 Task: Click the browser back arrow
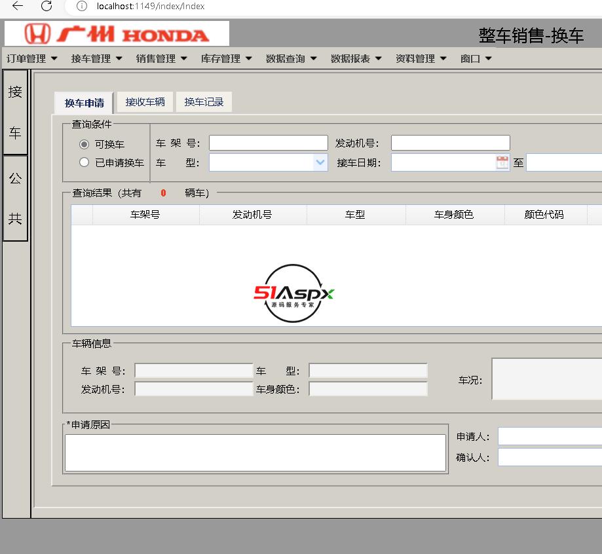pos(18,6)
